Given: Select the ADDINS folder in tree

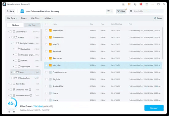Looking at the screenshot, I should pos(24,61).
